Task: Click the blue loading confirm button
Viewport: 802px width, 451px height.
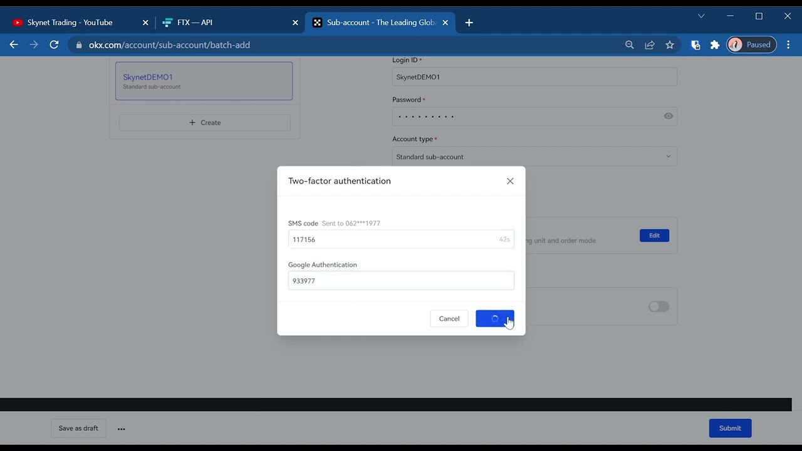Action: pos(495,319)
